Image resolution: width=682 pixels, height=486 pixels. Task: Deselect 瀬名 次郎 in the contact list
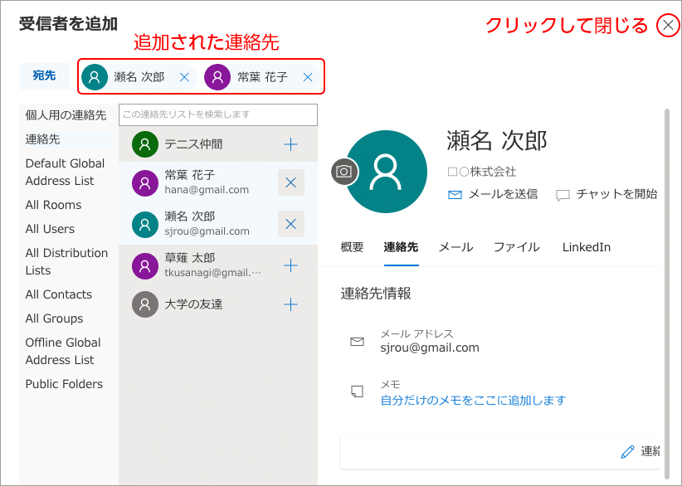(290, 224)
